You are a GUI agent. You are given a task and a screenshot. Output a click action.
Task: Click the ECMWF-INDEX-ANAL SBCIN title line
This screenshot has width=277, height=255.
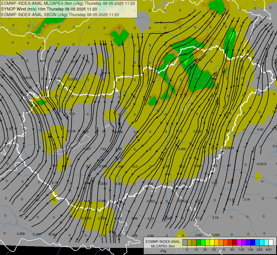tap(60, 15)
